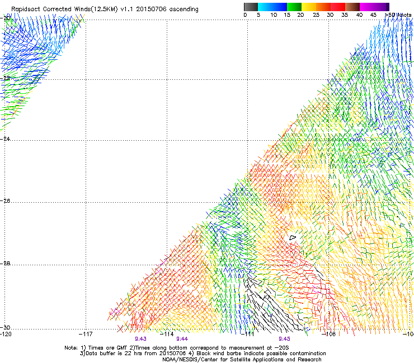The image size is (414, 363).
Task: Click the -26 latitude axis label
Action: (x=5, y=201)
